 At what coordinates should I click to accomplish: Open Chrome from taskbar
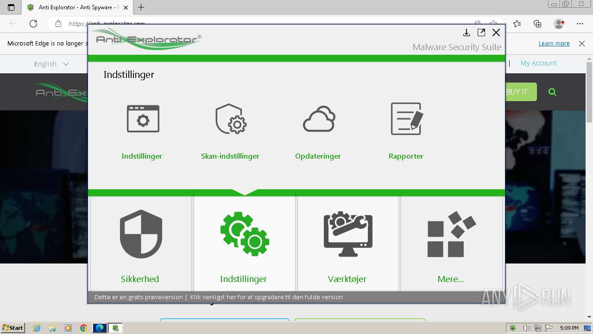[x=83, y=328]
